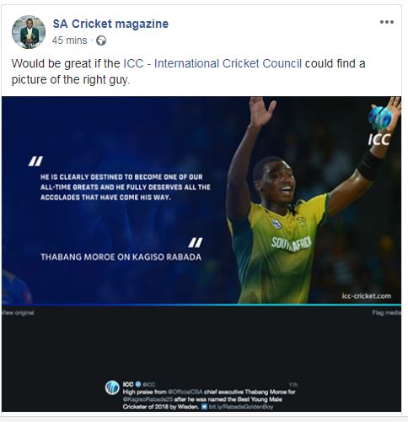The image size is (408, 422).
Task: Follow the bit.ly RabadaGoldenBoy link
Action: click(241, 407)
